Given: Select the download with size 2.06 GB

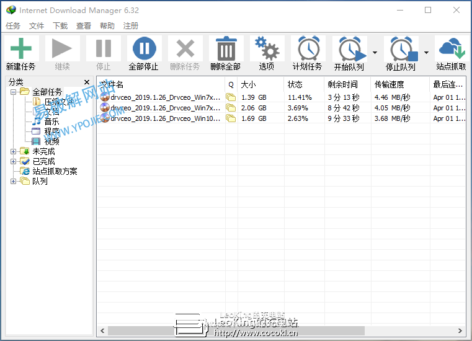Looking at the screenshot, I should tap(282, 108).
